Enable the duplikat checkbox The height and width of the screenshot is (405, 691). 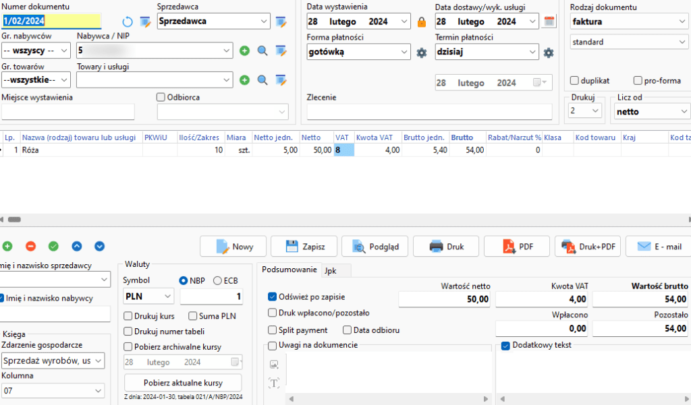coord(575,81)
